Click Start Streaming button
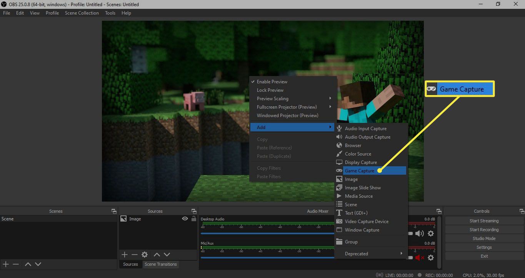Screen dimensions: 525x278 (484, 221)
